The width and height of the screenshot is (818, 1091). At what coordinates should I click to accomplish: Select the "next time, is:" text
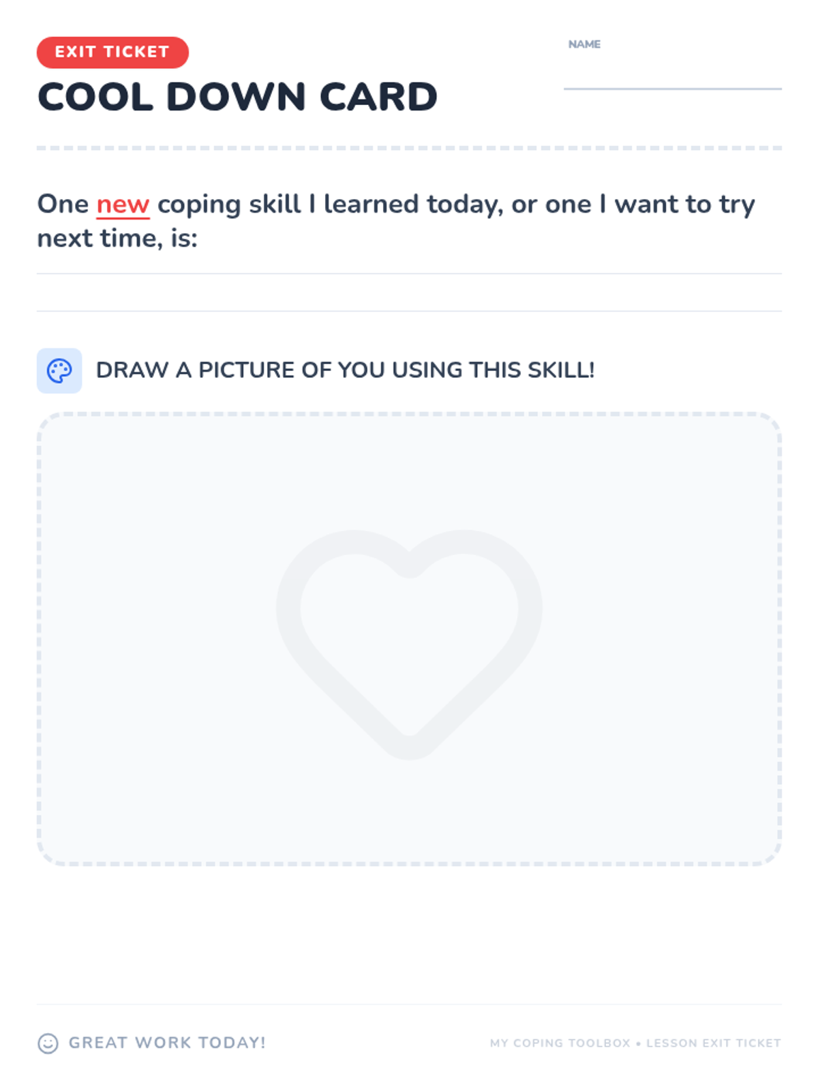click(x=117, y=239)
